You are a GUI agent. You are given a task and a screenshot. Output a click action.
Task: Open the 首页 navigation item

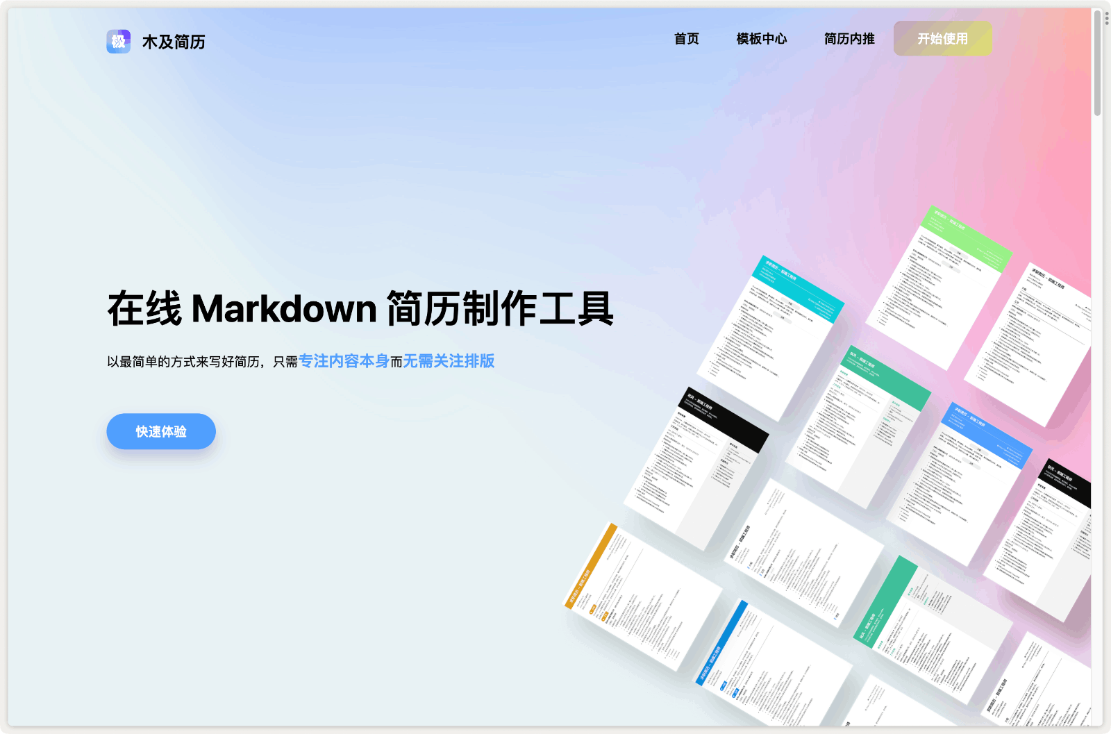point(687,39)
